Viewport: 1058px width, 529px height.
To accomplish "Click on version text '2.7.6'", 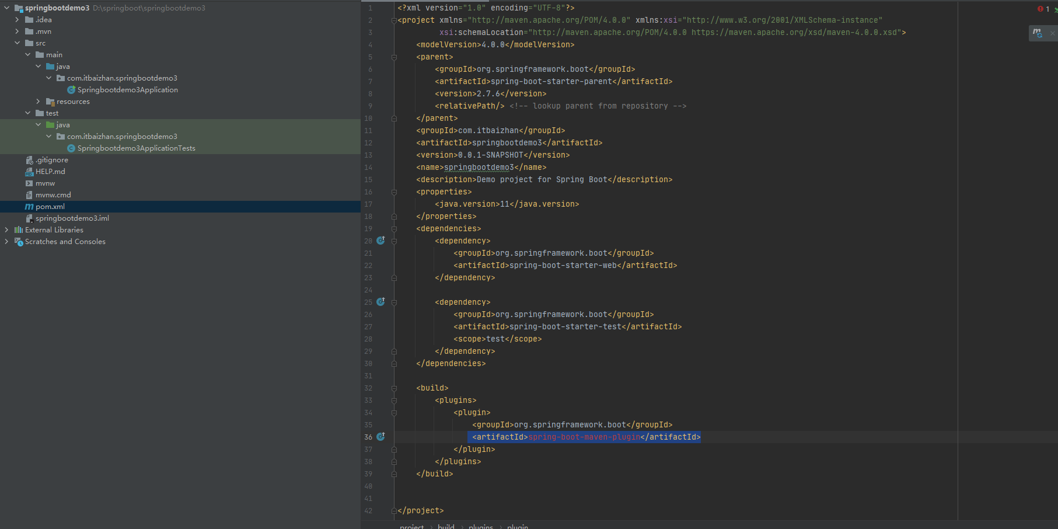I will 488,93.
